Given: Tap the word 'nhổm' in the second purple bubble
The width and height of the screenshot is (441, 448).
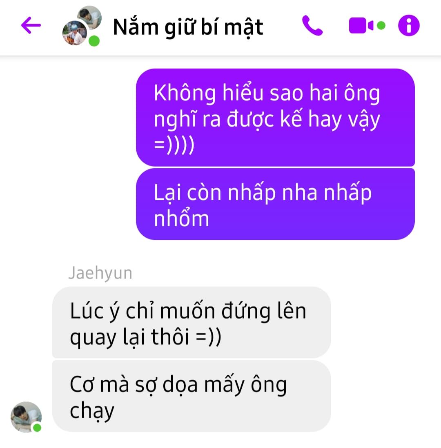Looking at the screenshot, I should (181, 218).
